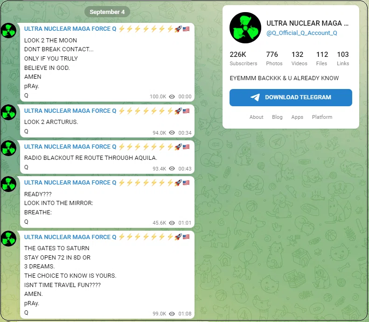Click author name on LOOK 2 THE MOON post

[107, 29]
